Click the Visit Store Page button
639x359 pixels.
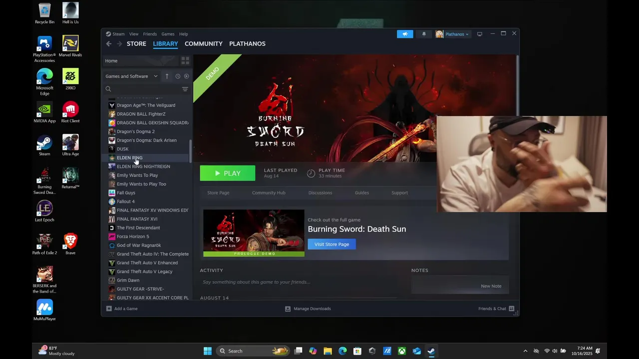[x=331, y=244]
